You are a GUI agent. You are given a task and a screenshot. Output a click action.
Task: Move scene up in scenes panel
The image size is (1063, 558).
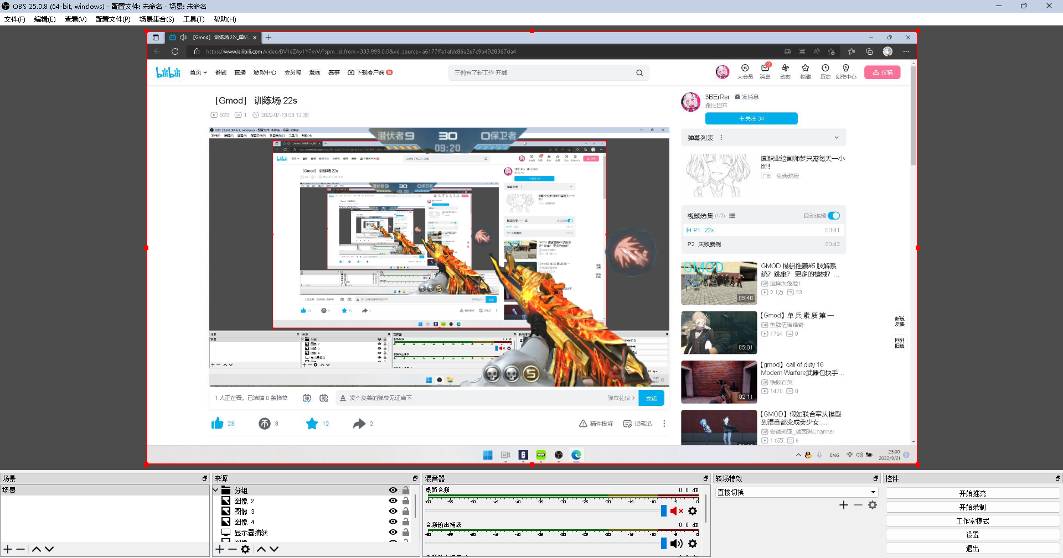pyautogui.click(x=37, y=549)
